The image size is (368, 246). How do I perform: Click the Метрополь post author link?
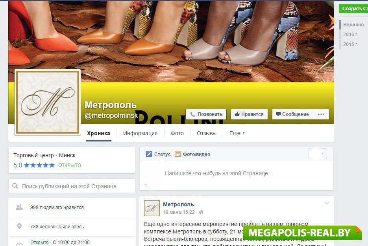coord(178,204)
